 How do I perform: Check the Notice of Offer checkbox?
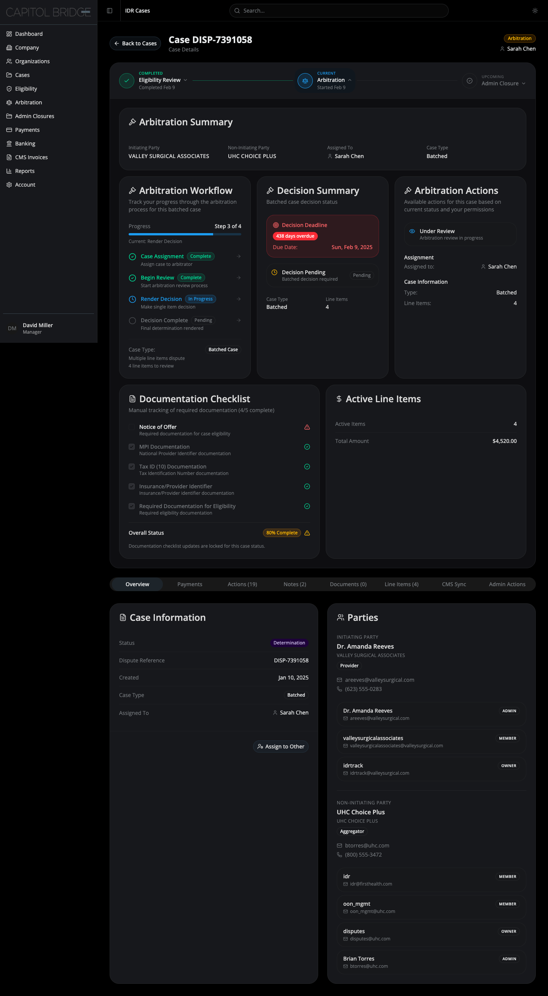[132, 427]
